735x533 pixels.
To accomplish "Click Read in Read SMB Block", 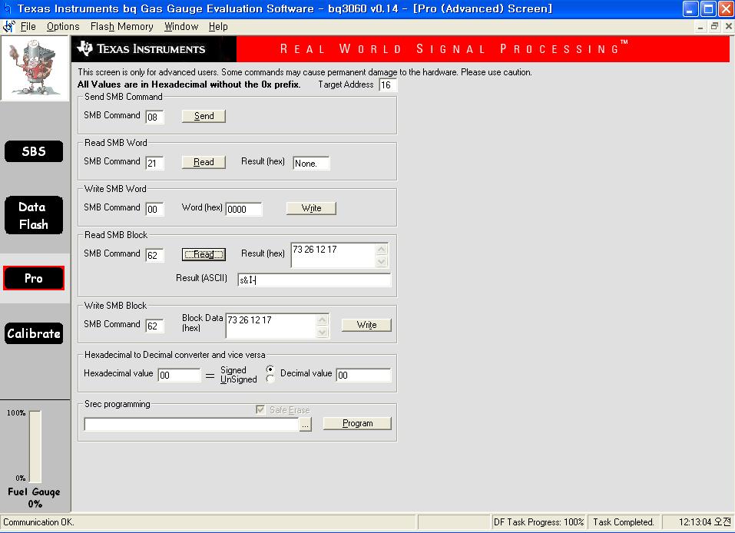I will [204, 254].
